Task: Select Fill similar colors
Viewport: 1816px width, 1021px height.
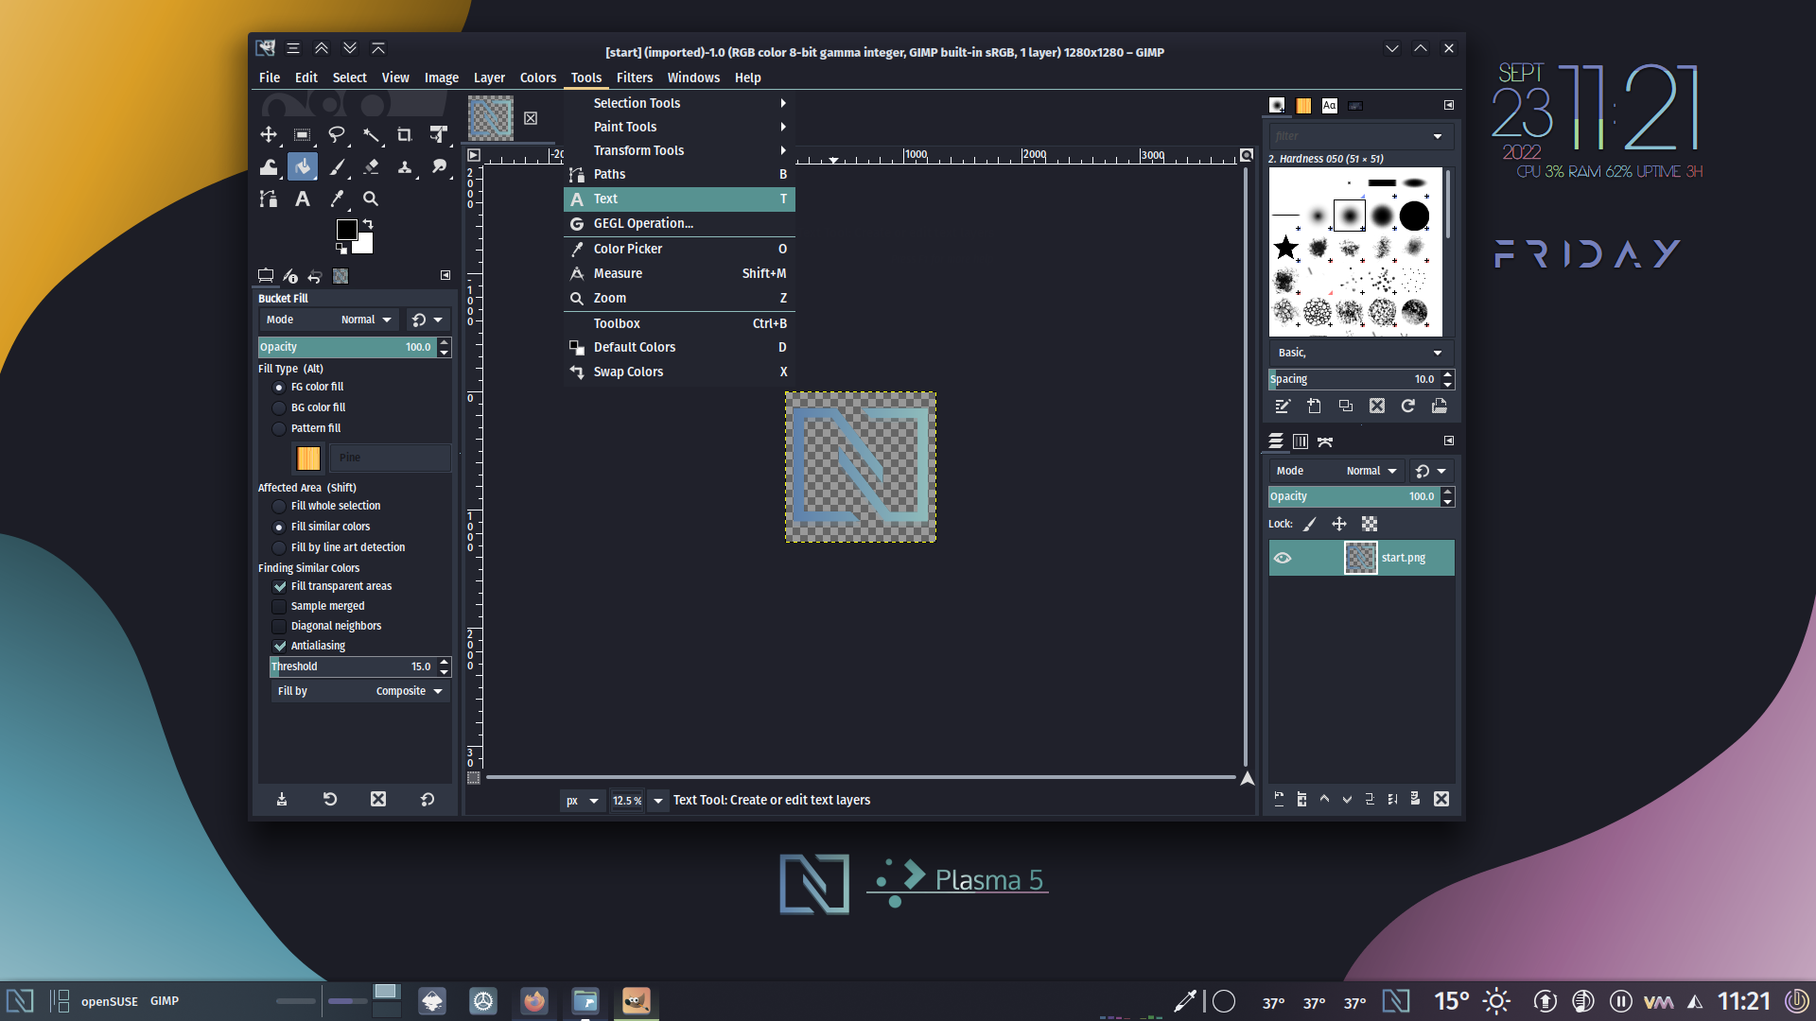Action: [x=279, y=528]
